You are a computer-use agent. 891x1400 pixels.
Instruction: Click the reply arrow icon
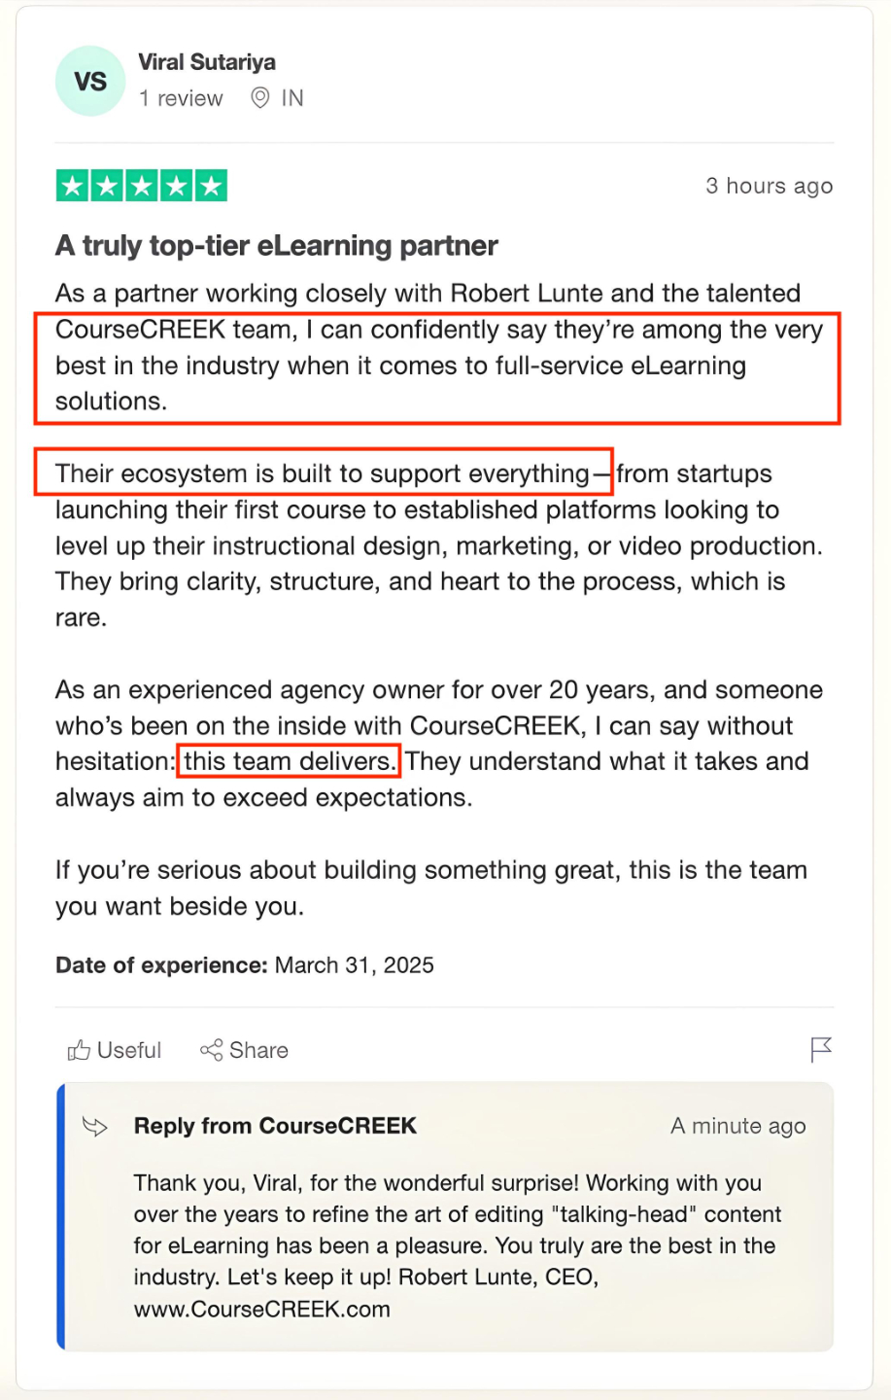pyautogui.click(x=95, y=1127)
